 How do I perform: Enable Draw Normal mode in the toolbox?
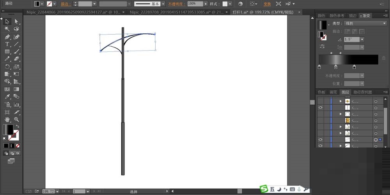point(6,153)
